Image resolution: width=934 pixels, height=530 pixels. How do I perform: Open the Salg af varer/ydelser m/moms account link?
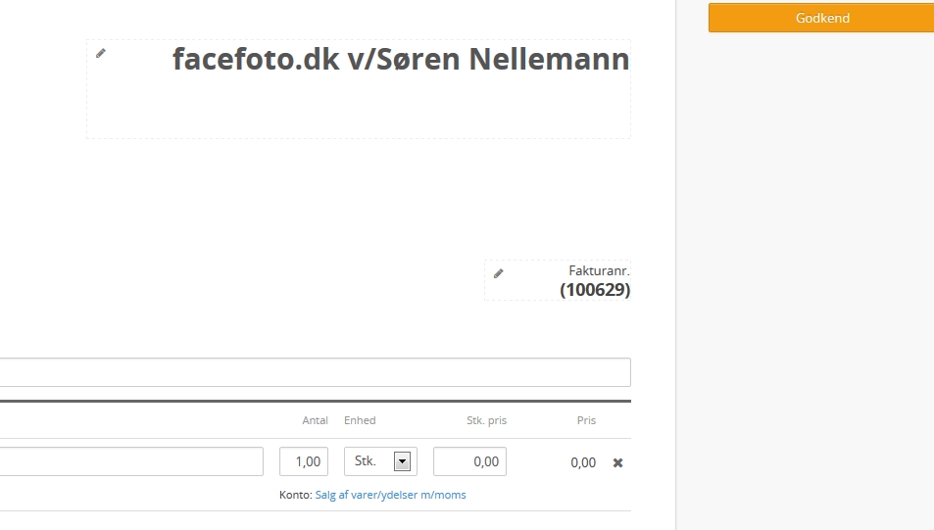tap(390, 495)
